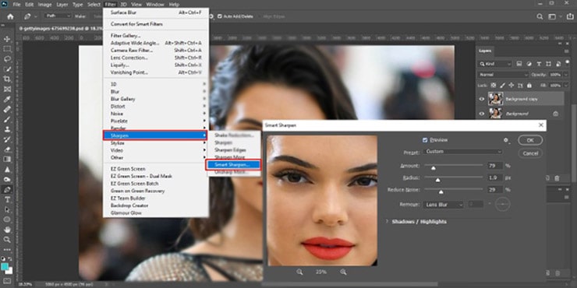The width and height of the screenshot is (577, 288).
Task: Open the Fill dropdown arrow
Action: tap(566, 85)
